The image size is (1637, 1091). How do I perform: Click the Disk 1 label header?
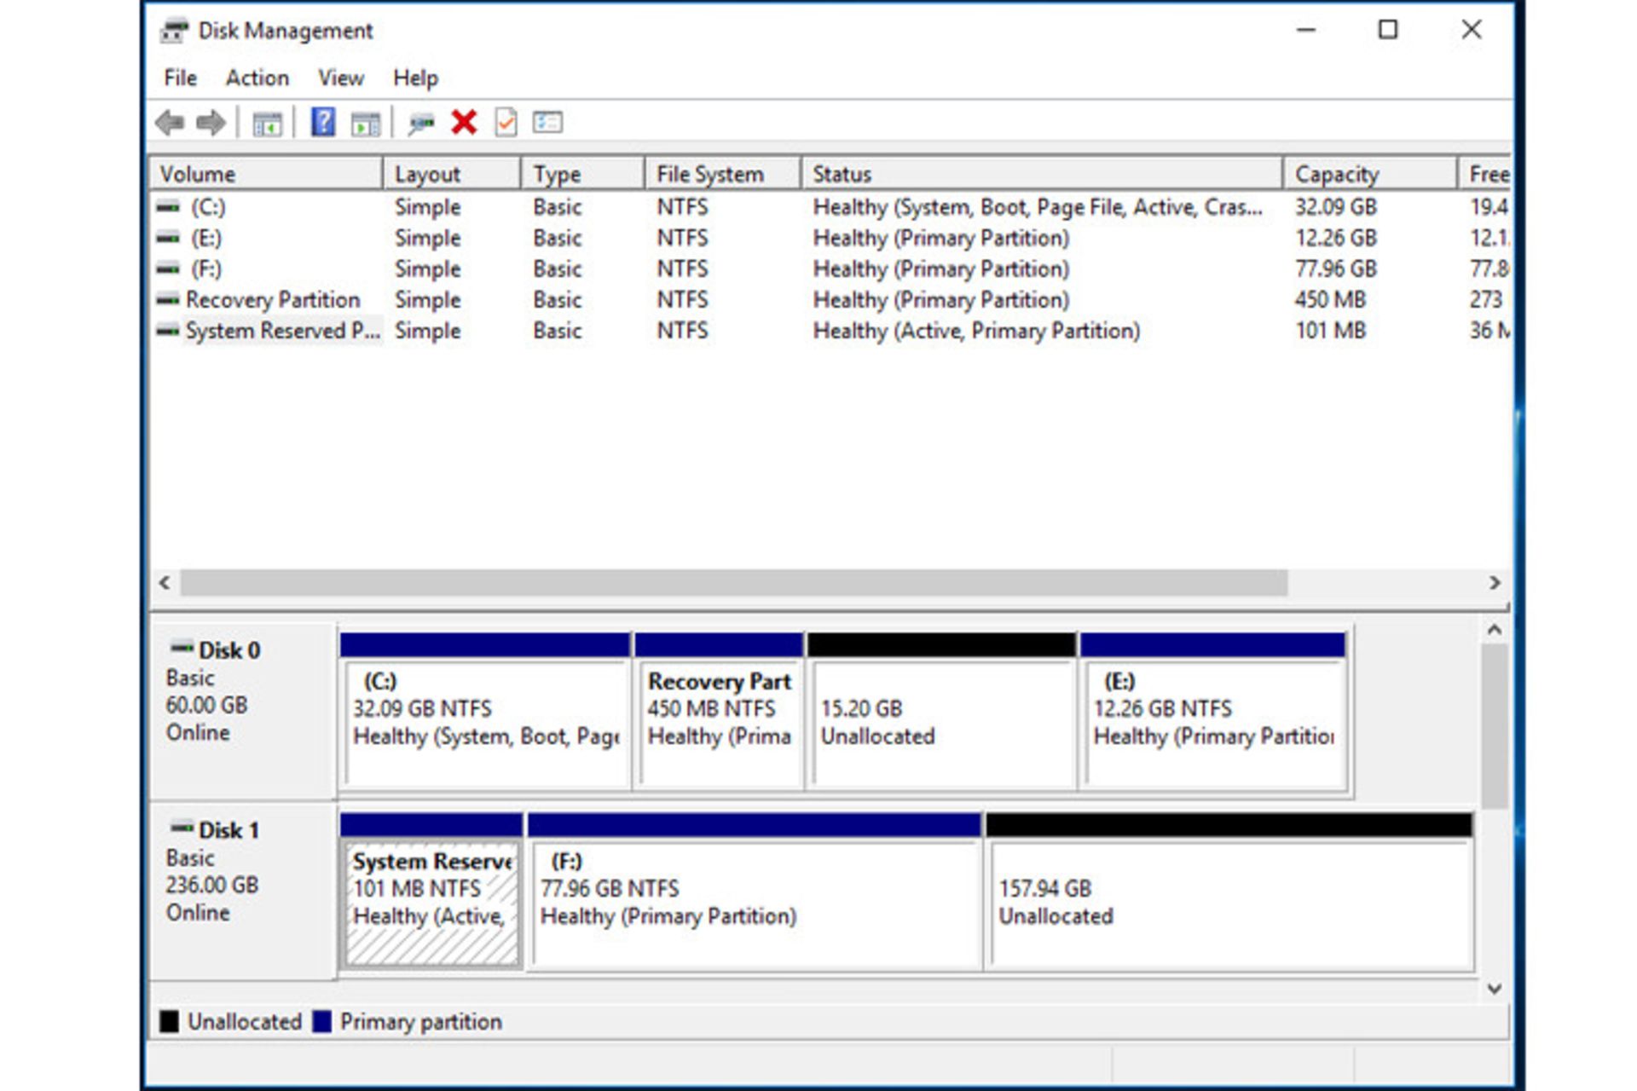coord(228,830)
